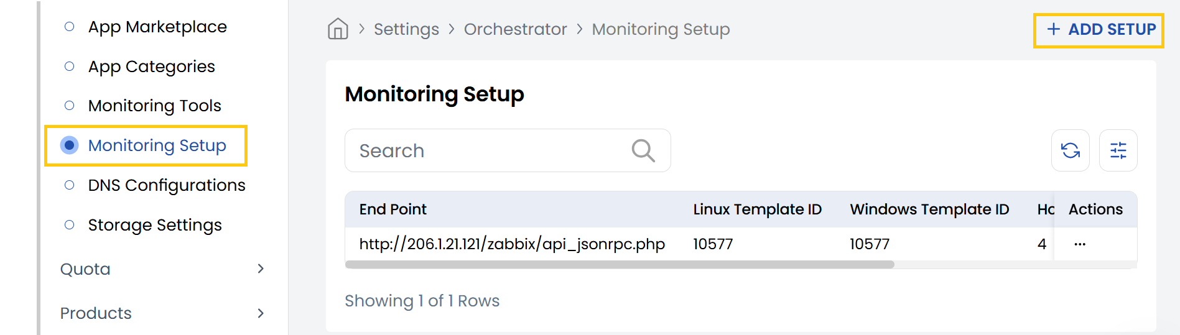This screenshot has width=1180, height=335.
Task: Click the search magnifier icon
Action: [643, 150]
